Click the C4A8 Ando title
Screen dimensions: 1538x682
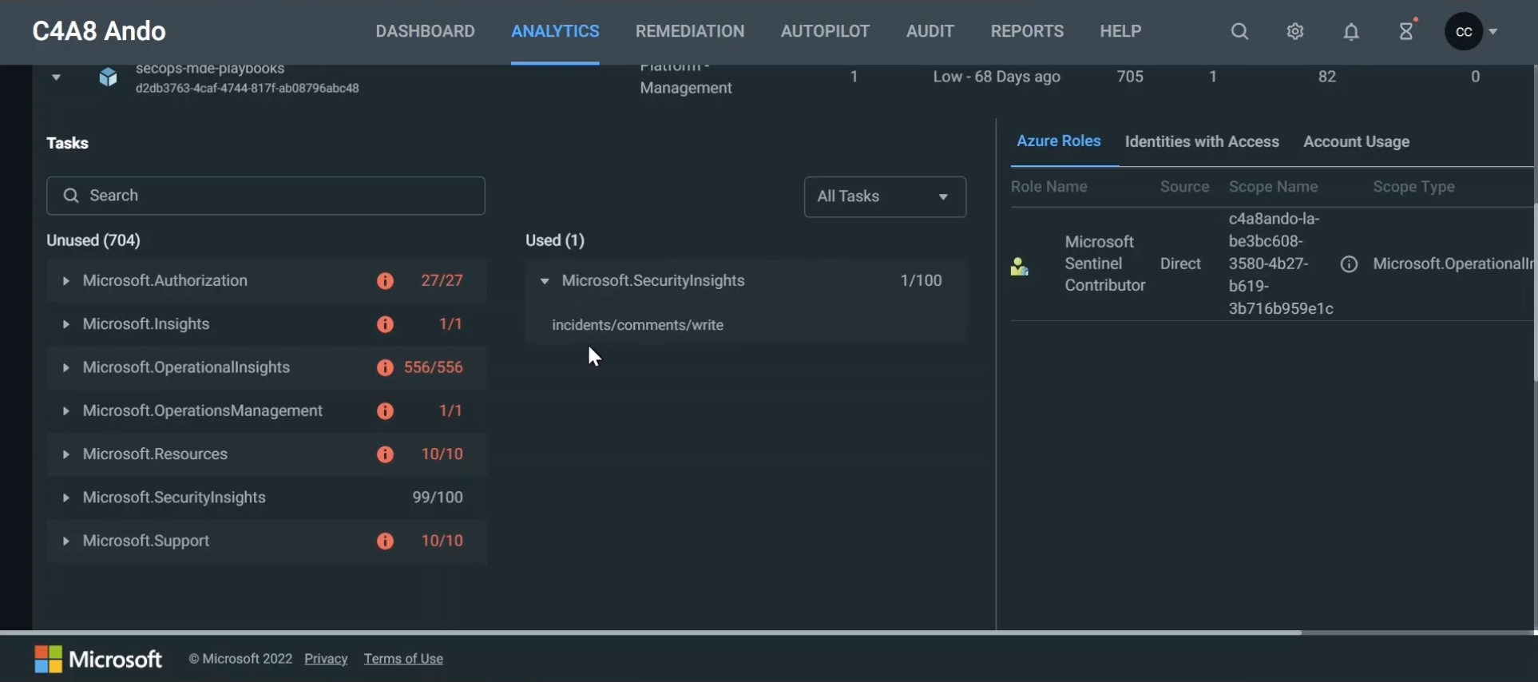99,31
